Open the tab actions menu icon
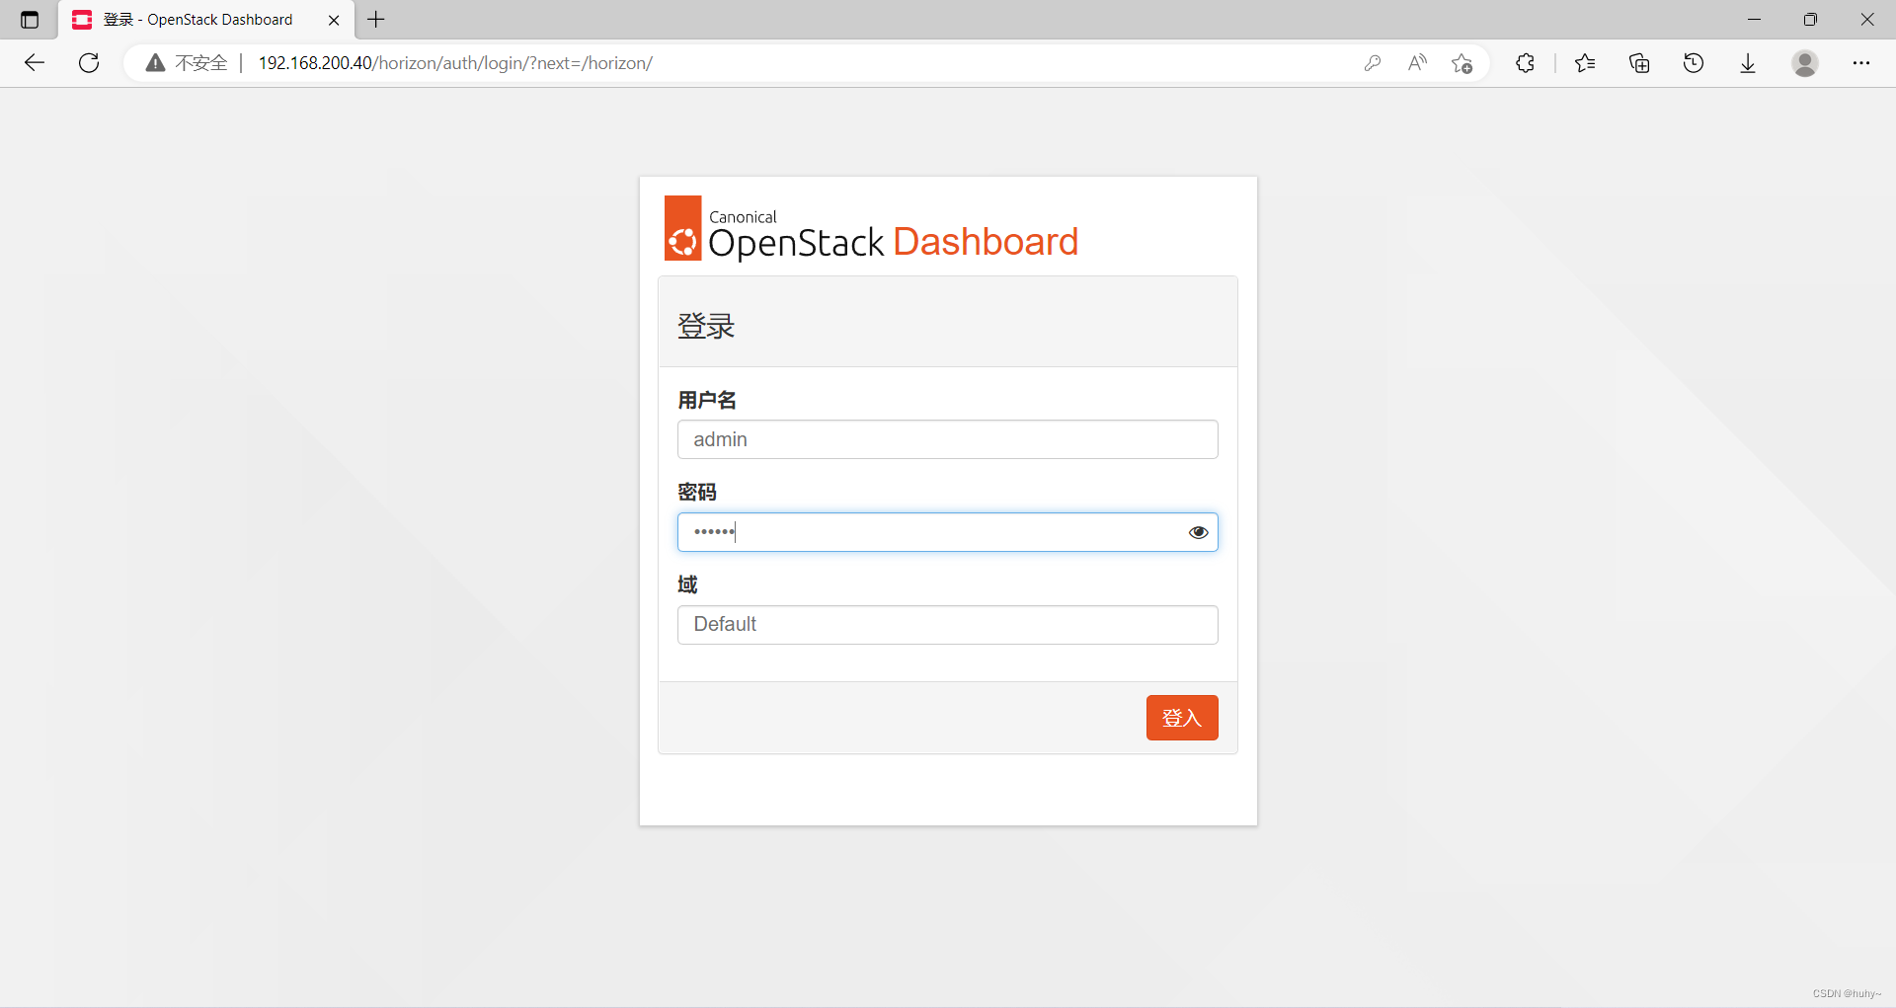The width and height of the screenshot is (1896, 1008). coord(30,20)
